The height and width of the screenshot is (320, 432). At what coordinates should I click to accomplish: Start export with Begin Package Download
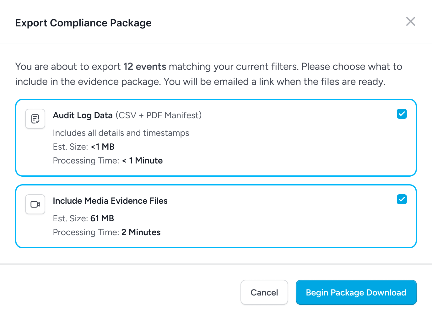pyautogui.click(x=356, y=292)
